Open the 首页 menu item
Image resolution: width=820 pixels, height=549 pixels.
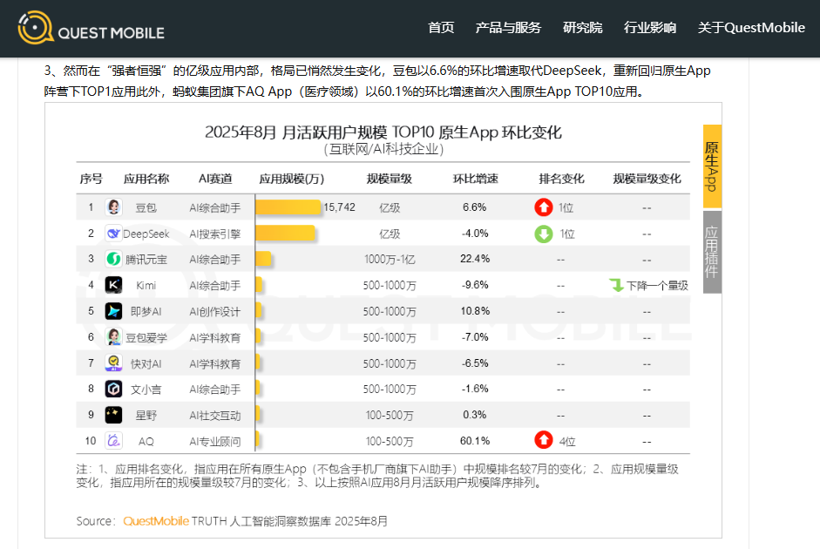click(x=441, y=28)
